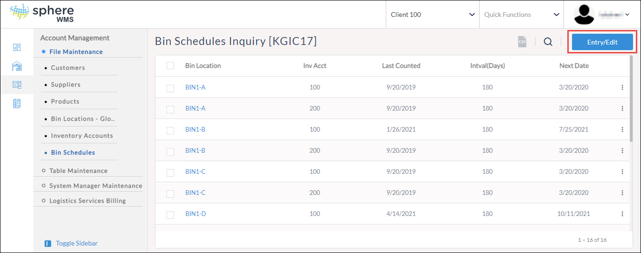Open the warehouse icon in left rail

pyautogui.click(x=17, y=66)
